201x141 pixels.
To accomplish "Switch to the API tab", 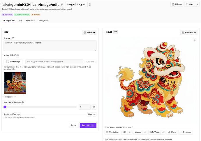I will pyautogui.click(x=20, y=21).
